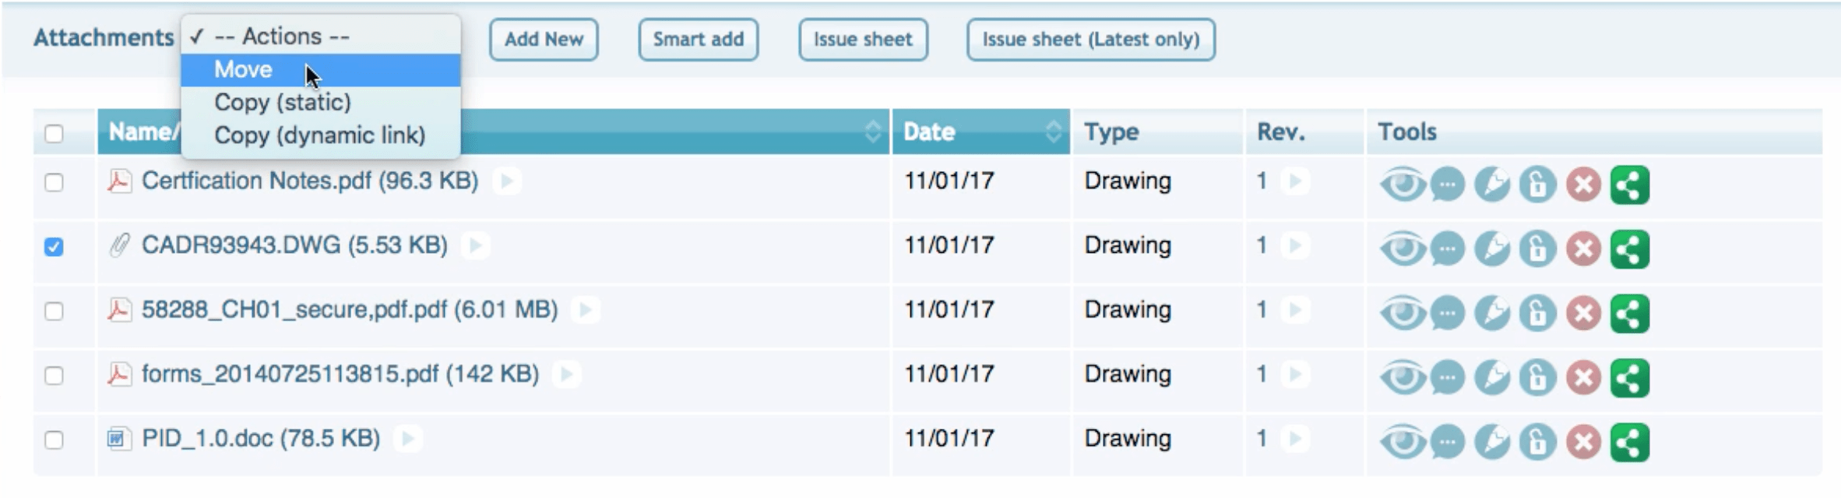This screenshot has height=498, width=1841.
Task: Click the comment bubble icon for Certfication Notes.pdf
Action: (x=1447, y=185)
